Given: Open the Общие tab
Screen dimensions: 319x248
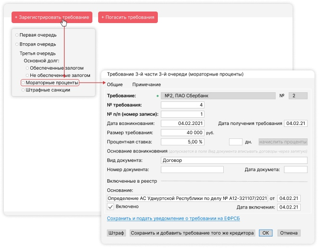Looking at the screenshot, I should tap(115, 85).
